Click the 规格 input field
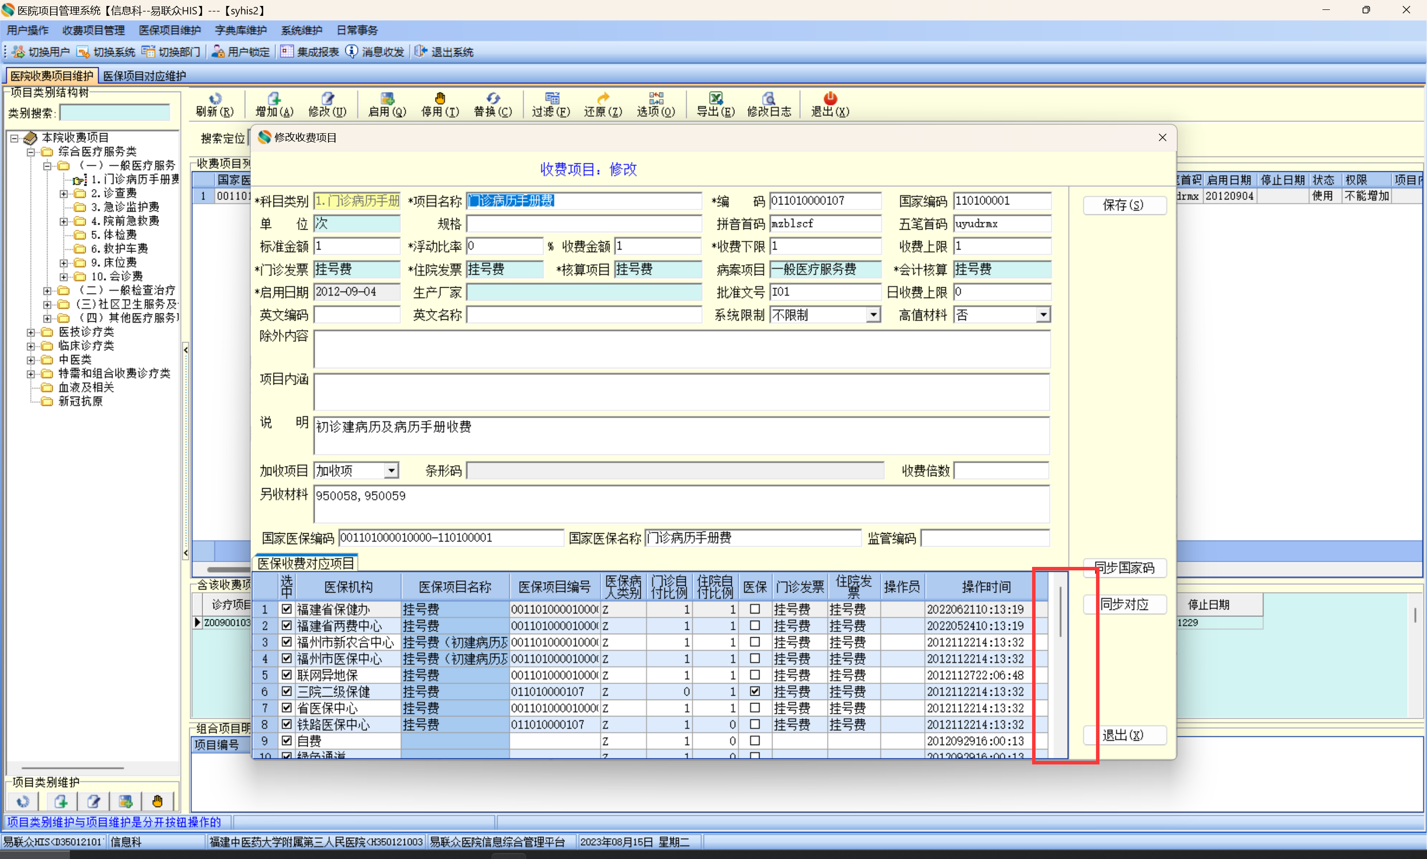The height and width of the screenshot is (859, 1427). coord(584,223)
